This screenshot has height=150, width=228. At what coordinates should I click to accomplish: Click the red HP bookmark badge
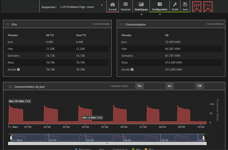point(197,7)
